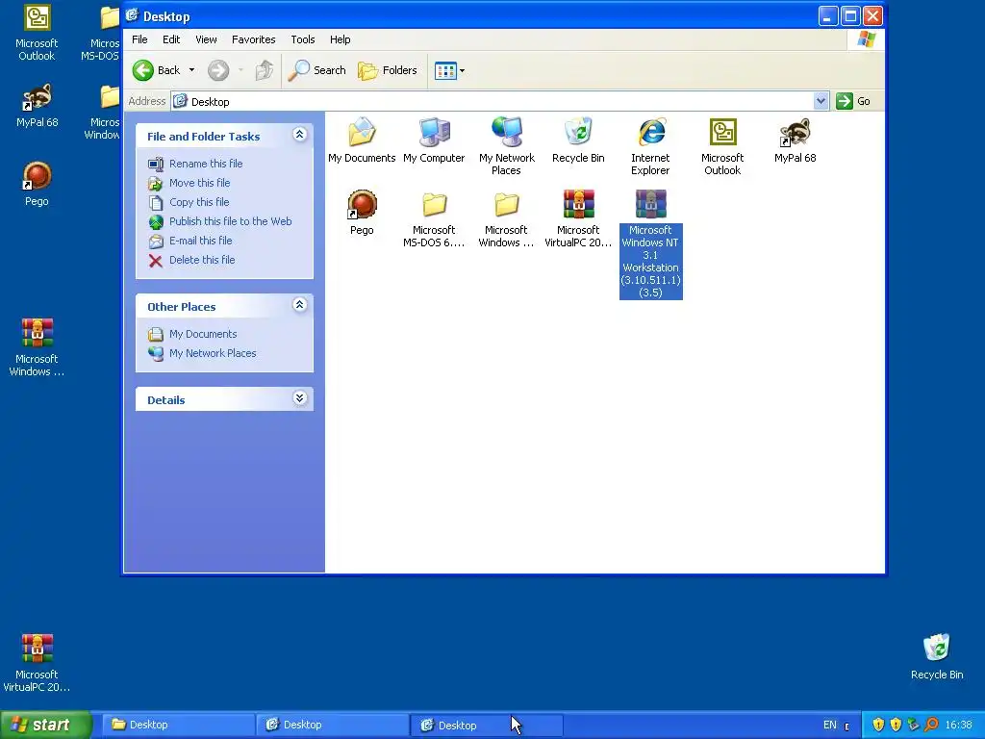This screenshot has height=739, width=985.
Task: Open My Documents icon in Explorer window
Action: point(362,133)
